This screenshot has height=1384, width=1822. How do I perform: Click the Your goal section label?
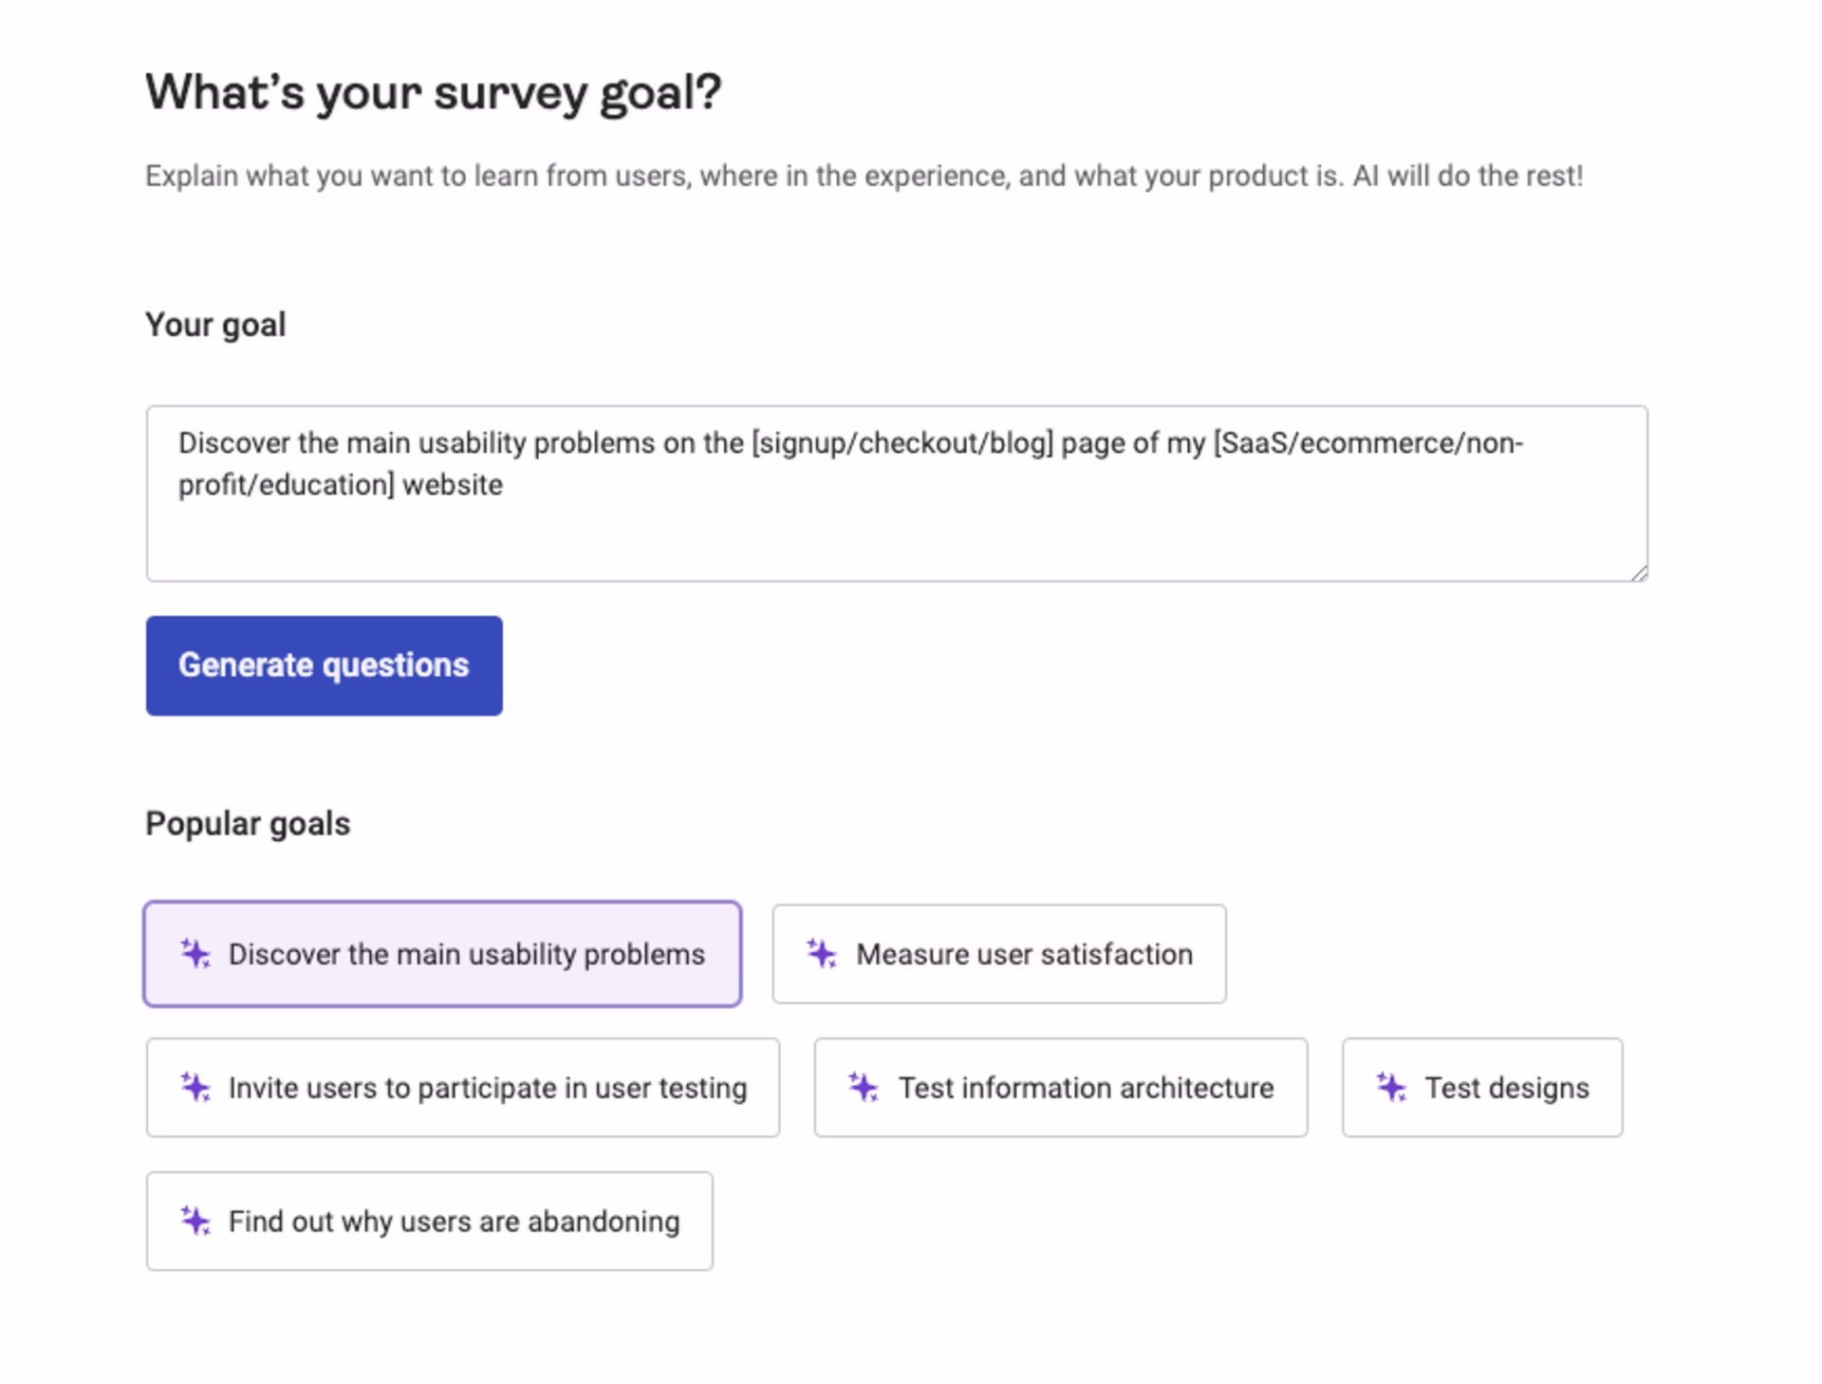[x=215, y=324]
